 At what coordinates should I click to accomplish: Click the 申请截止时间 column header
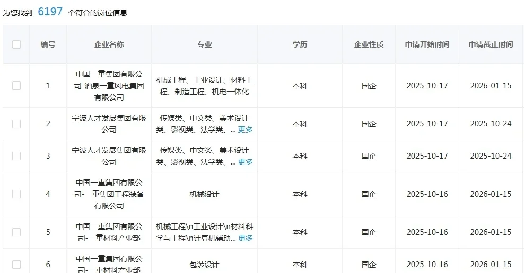491,44
